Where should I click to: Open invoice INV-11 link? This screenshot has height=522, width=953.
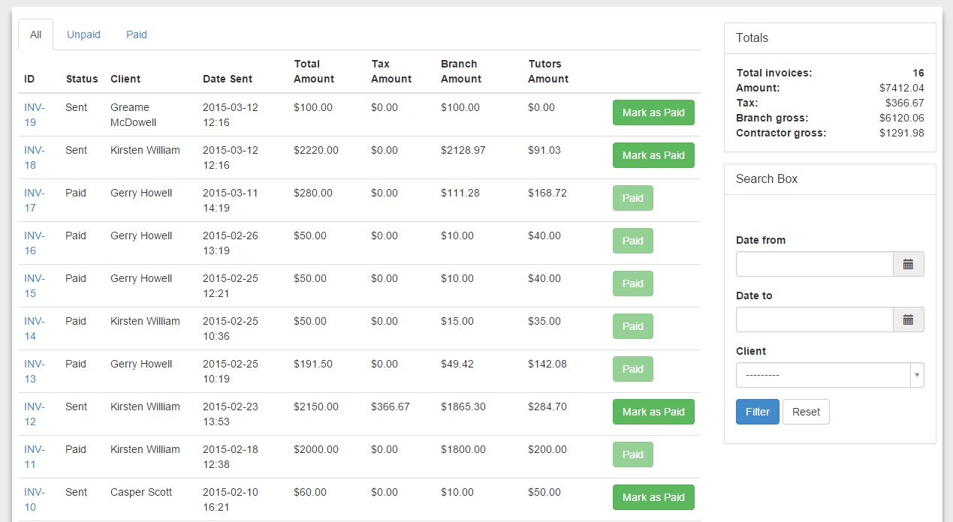tap(34, 457)
